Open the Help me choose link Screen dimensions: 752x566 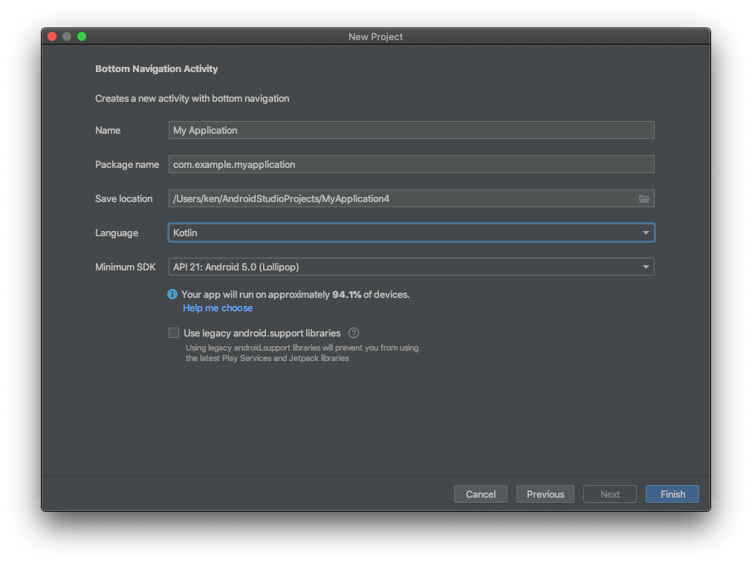pos(218,308)
